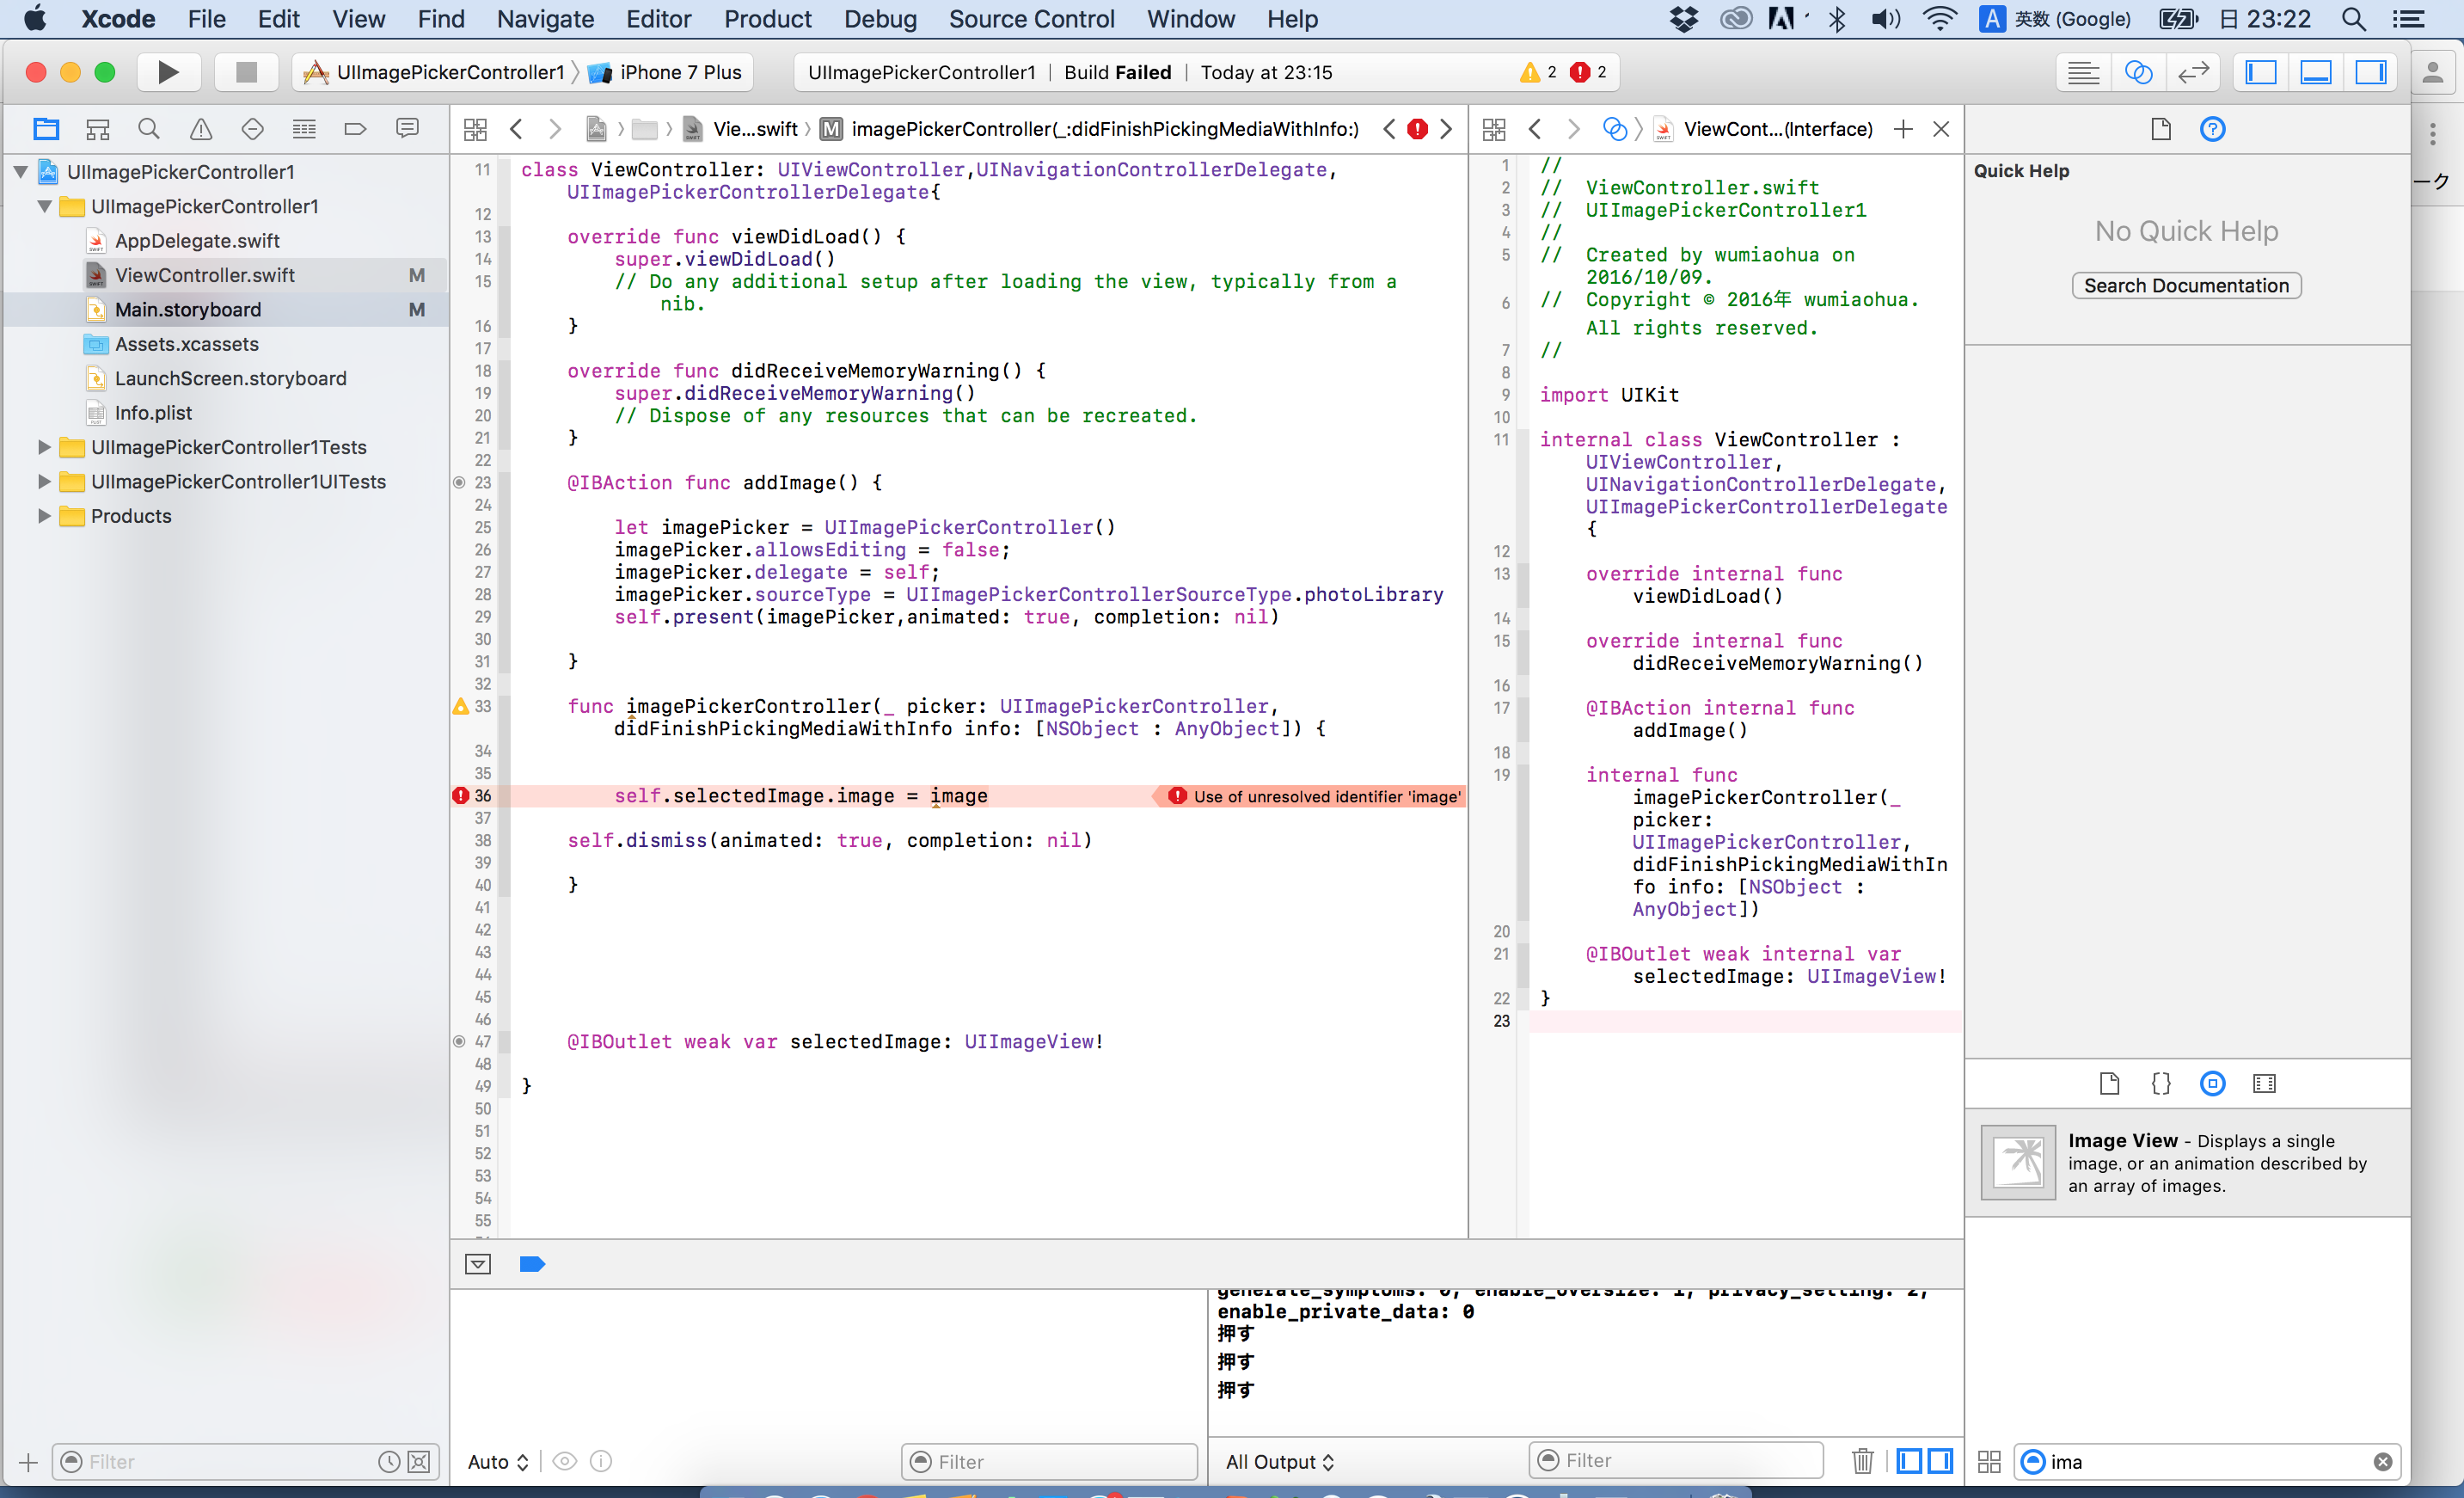Expand the Products folder
This screenshot has width=2464, height=1498.
[44, 516]
